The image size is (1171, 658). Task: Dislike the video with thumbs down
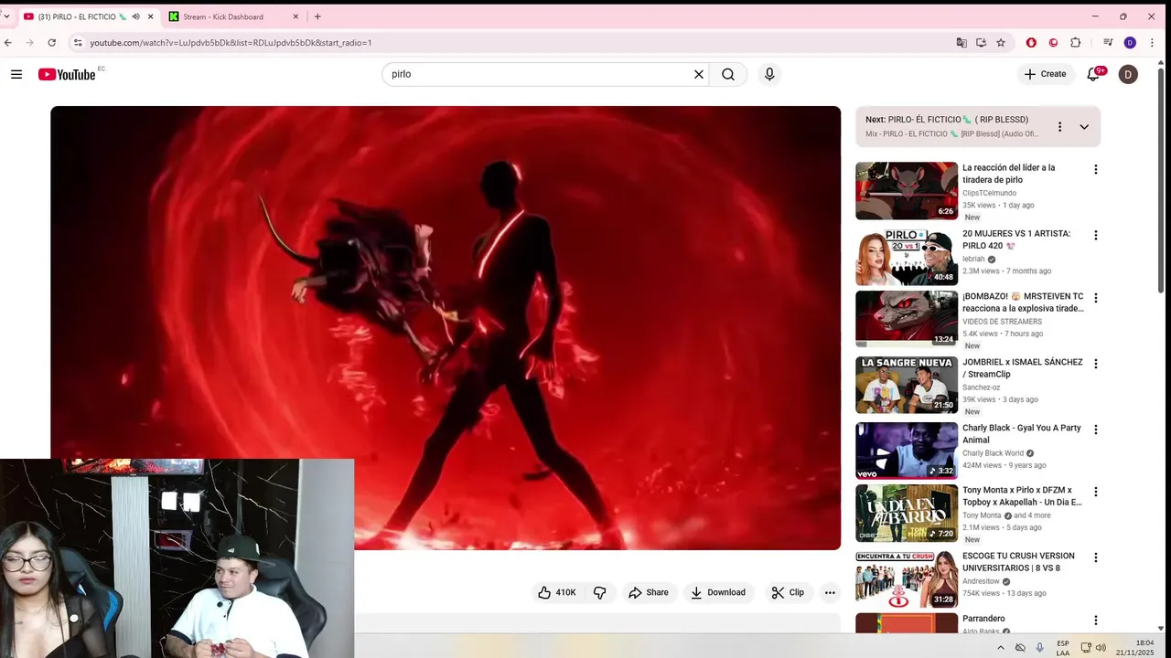click(x=600, y=592)
